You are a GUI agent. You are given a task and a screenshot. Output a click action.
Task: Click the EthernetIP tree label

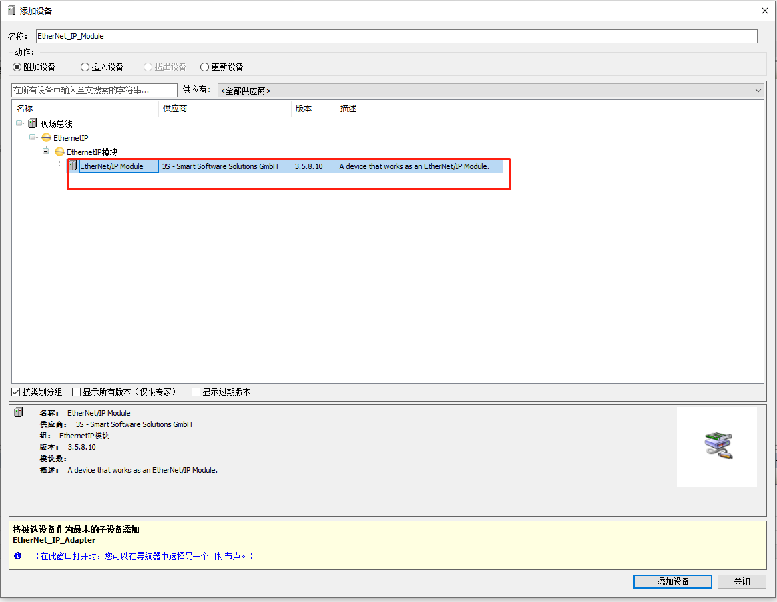(71, 138)
